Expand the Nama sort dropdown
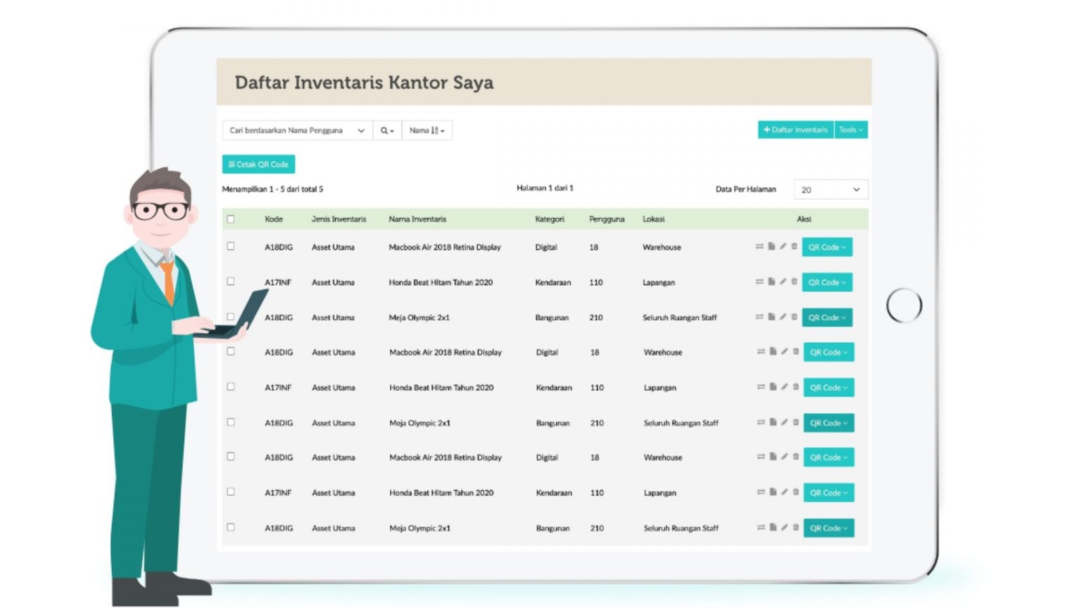Viewport: 1081px width, 608px height. click(x=426, y=130)
